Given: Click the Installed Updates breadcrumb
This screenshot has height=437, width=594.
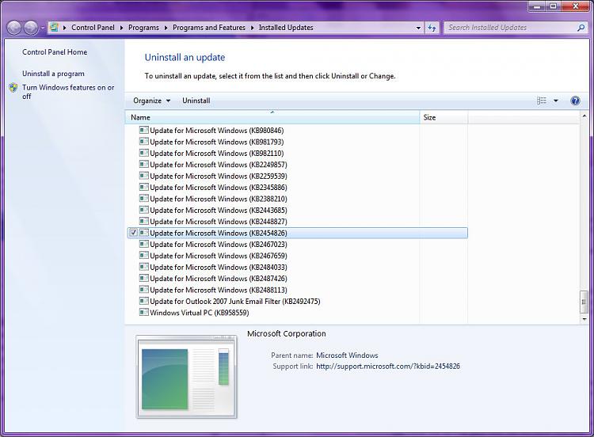Looking at the screenshot, I should pyautogui.click(x=286, y=28).
